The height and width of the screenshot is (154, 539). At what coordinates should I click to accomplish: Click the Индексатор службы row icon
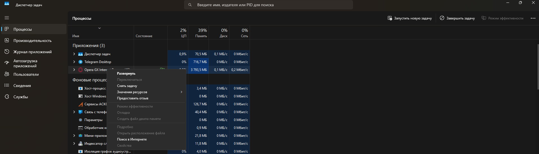coord(80,144)
